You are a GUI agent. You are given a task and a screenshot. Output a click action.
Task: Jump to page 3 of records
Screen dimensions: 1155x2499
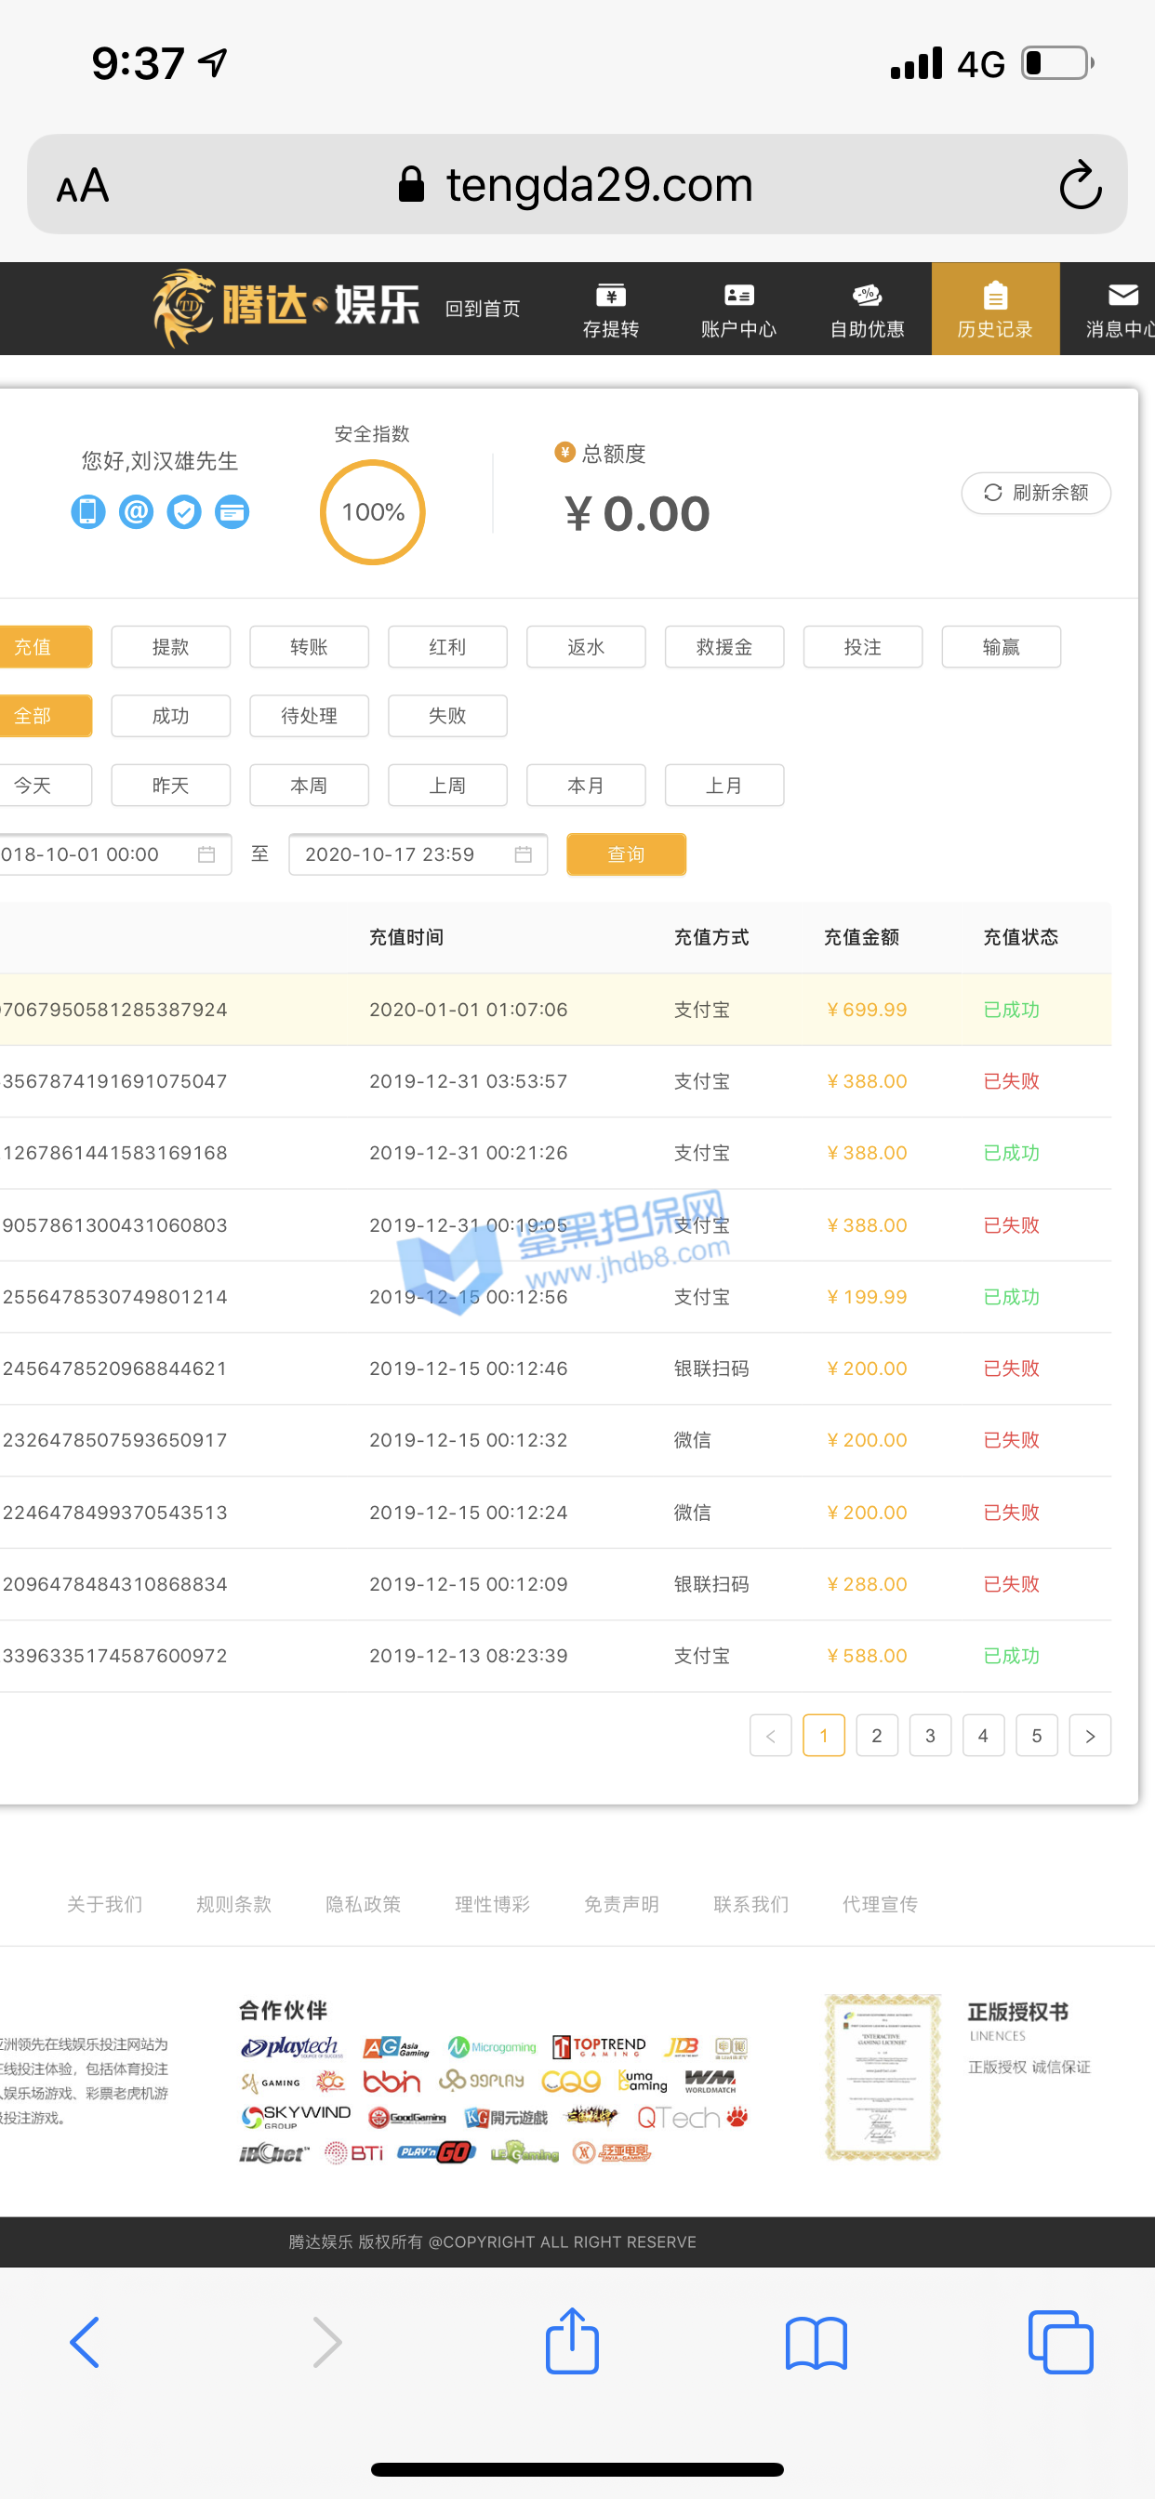pyautogui.click(x=930, y=1736)
